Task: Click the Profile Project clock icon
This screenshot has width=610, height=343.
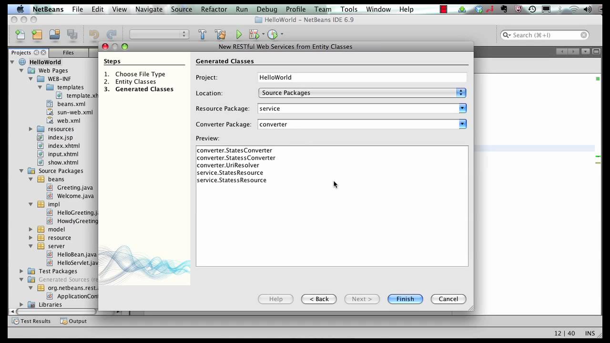Action: click(273, 34)
